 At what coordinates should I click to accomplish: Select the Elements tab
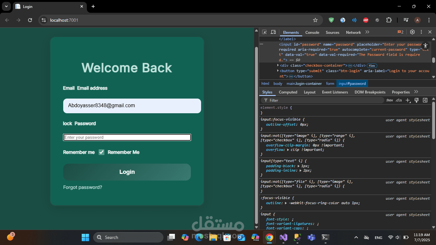point(291,33)
